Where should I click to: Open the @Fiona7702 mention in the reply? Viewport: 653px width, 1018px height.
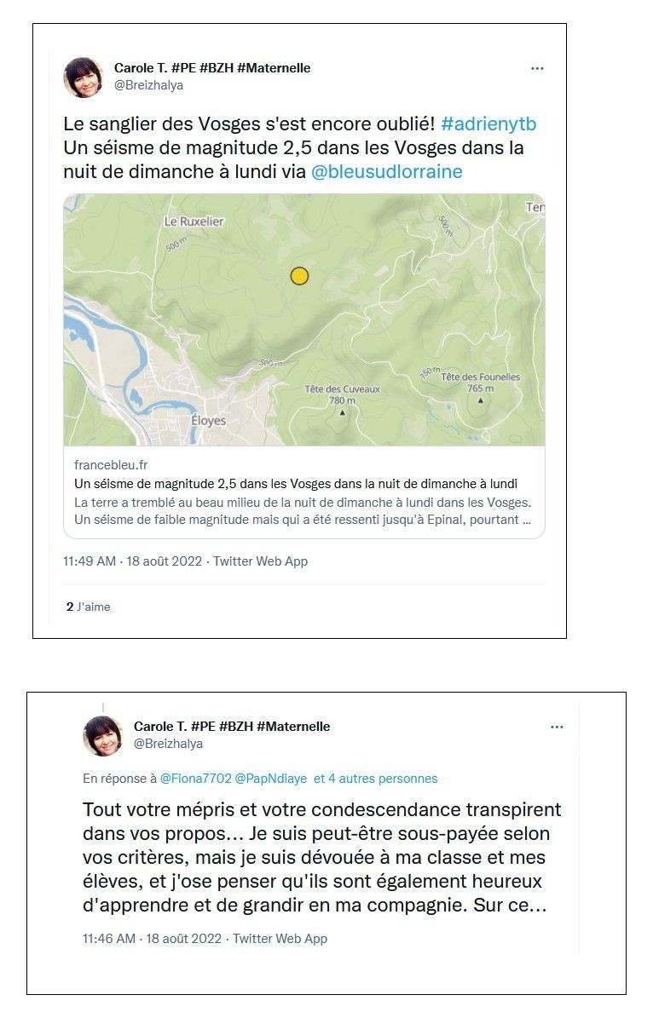195,779
